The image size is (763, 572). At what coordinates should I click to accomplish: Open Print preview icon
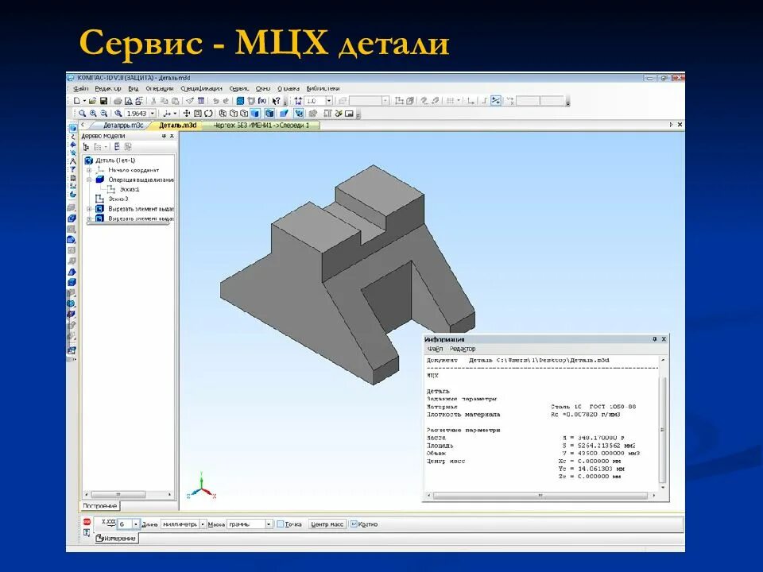129,101
